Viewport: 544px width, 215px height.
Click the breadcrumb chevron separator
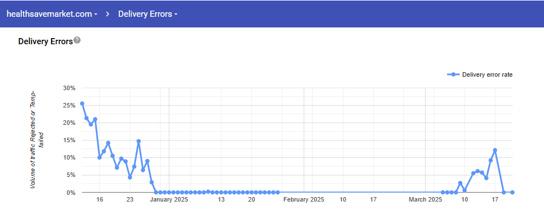(108, 14)
